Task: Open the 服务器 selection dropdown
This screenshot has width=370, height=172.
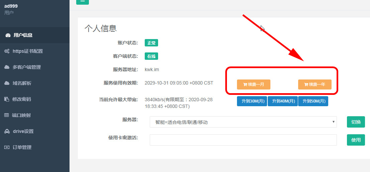Action: (x=243, y=122)
